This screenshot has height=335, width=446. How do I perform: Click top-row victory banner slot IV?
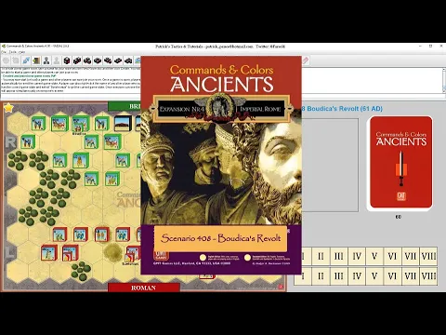(x=357, y=256)
